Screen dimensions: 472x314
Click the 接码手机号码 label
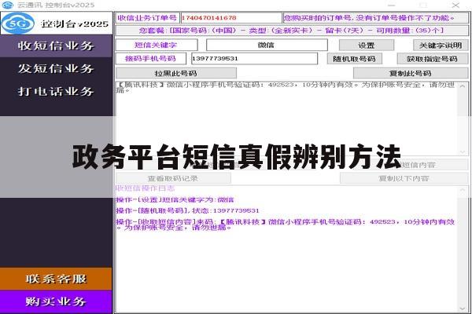[x=151, y=58]
